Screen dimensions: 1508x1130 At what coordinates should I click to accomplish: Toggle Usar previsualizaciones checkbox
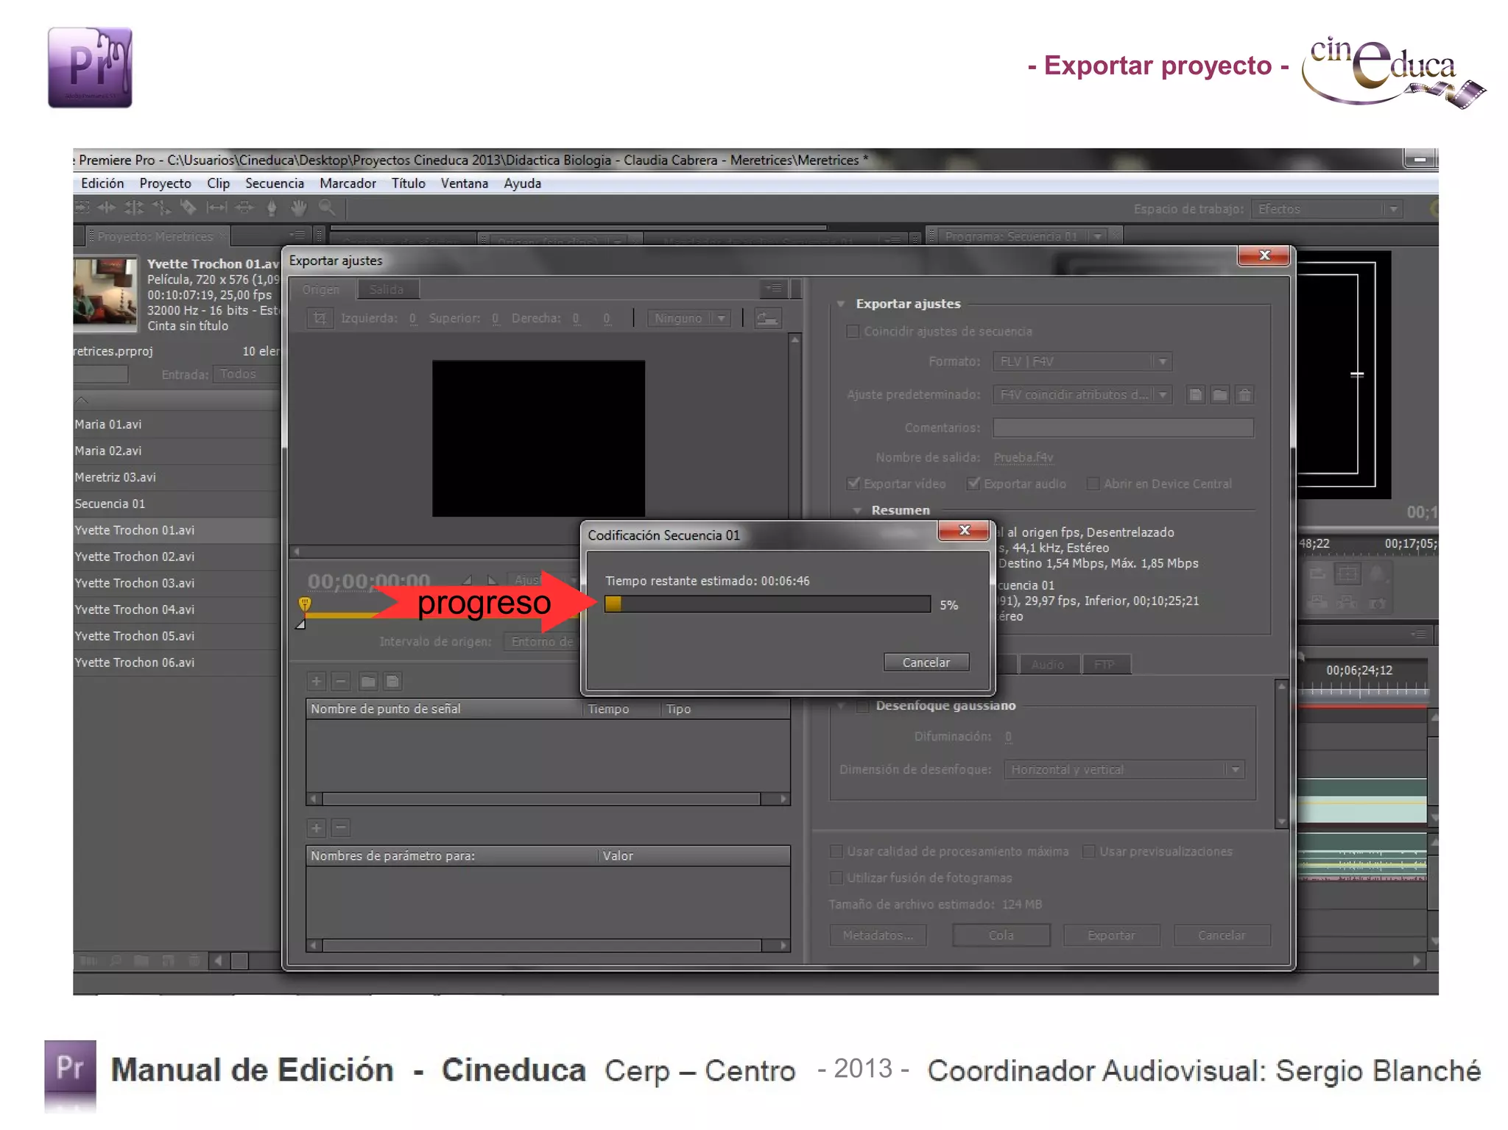click(x=1088, y=852)
